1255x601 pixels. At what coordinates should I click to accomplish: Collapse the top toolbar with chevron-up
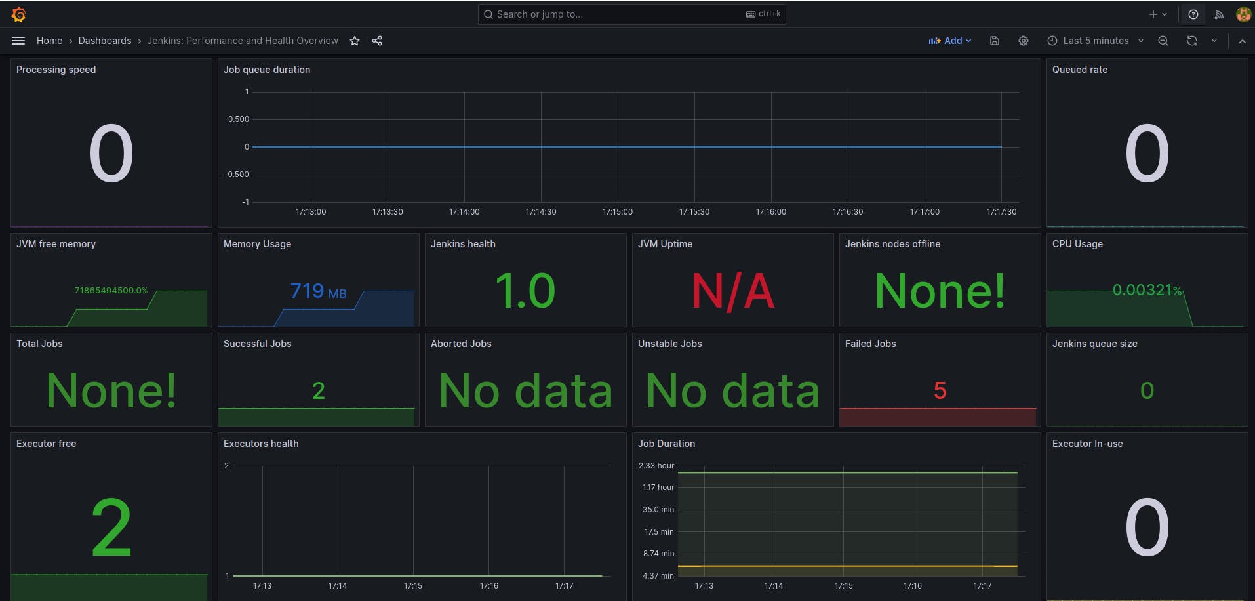(x=1243, y=41)
